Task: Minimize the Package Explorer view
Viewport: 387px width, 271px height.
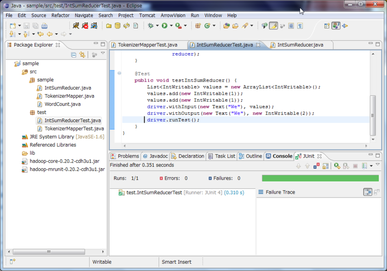Action: [96, 43]
